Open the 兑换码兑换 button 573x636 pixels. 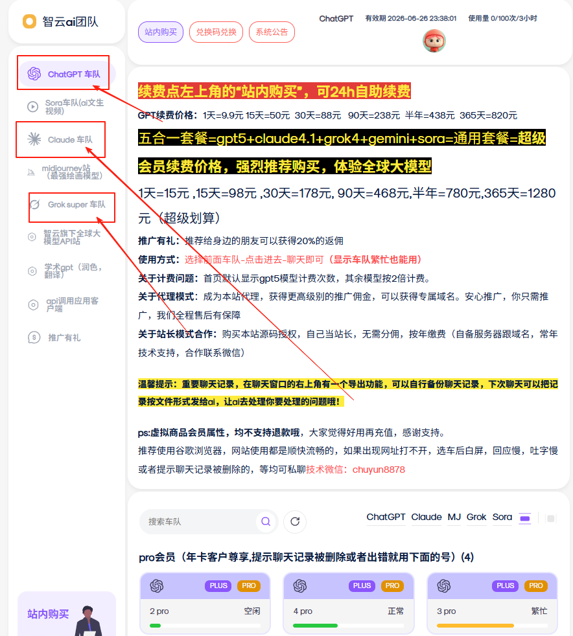pos(216,32)
